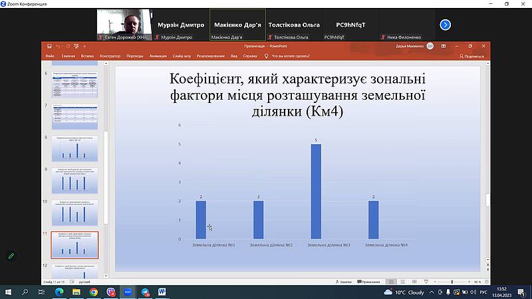Click the Undo arrow in quick access toolbar

tap(58, 47)
